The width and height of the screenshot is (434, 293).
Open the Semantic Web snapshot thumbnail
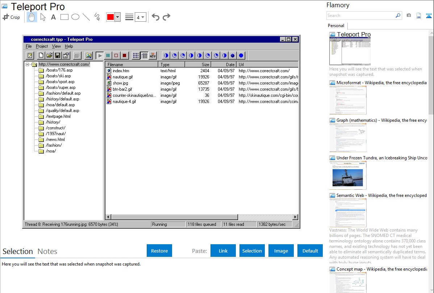tap(348, 212)
